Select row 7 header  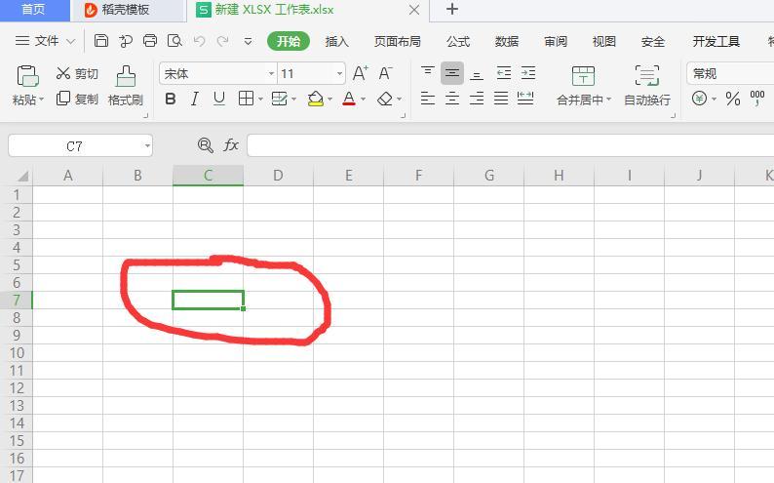pos(17,300)
